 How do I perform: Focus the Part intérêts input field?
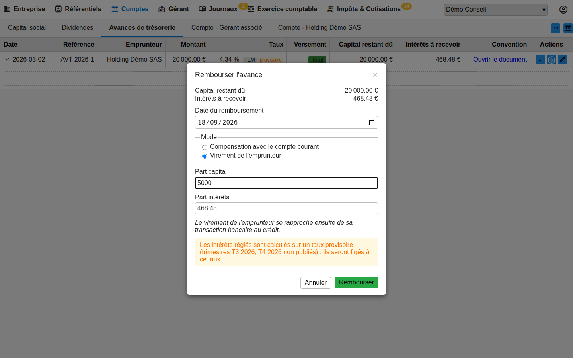pyautogui.click(x=286, y=208)
